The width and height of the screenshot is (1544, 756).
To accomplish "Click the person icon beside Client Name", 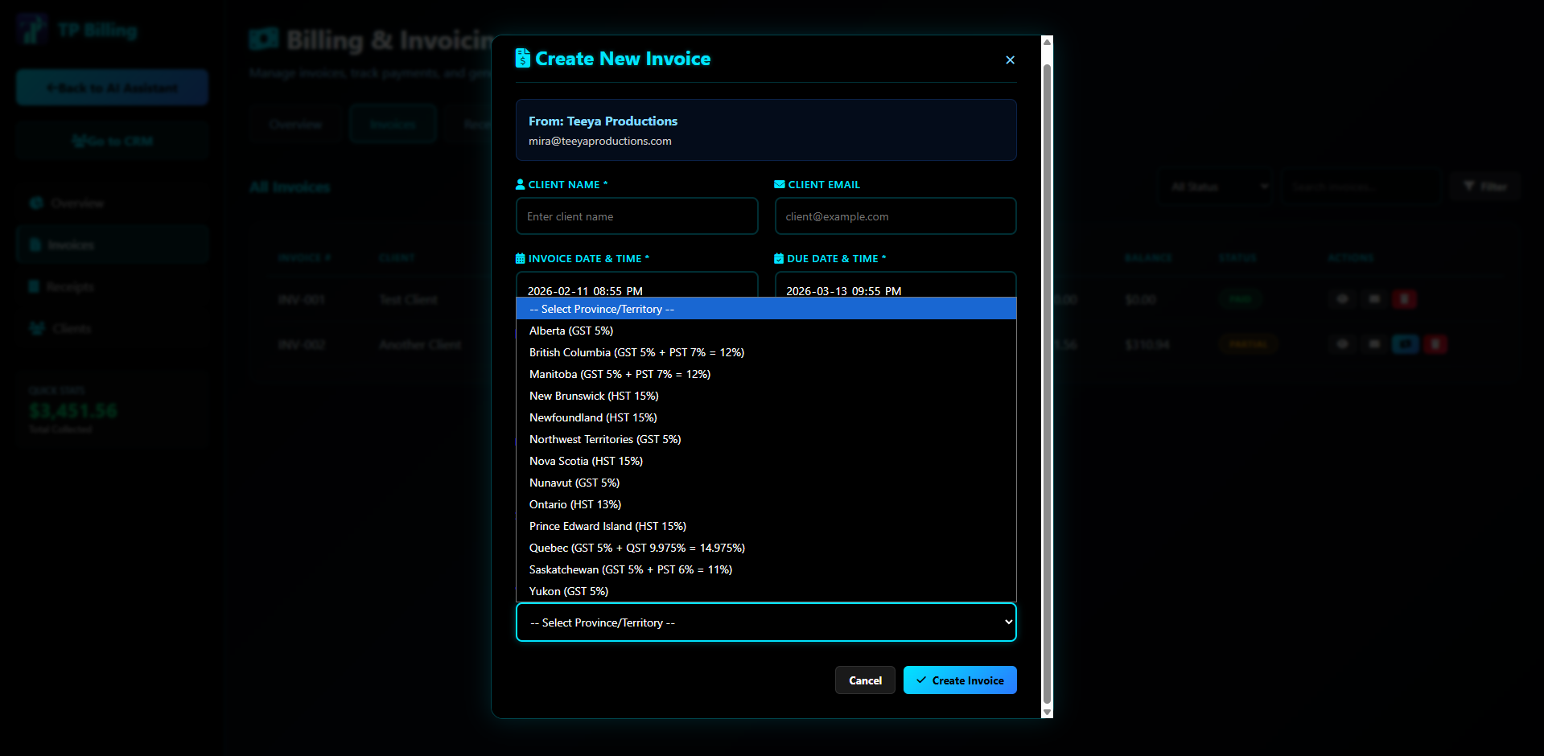I will click(x=521, y=185).
